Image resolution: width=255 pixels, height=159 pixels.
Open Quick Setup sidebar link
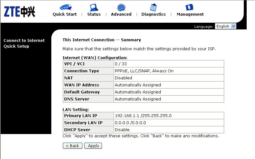[16, 46]
